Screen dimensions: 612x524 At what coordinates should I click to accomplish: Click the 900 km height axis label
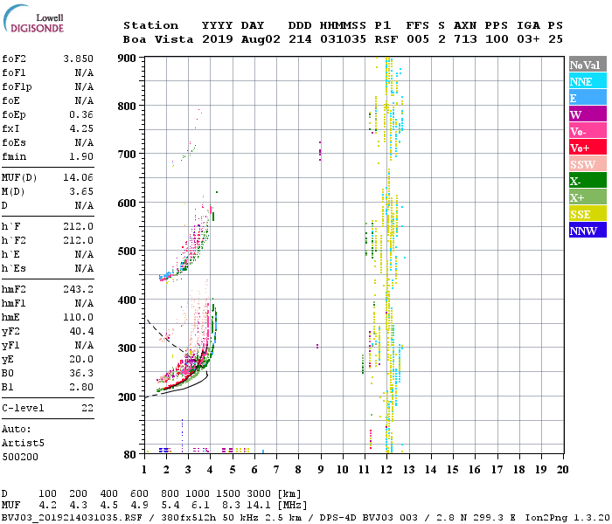pos(129,58)
